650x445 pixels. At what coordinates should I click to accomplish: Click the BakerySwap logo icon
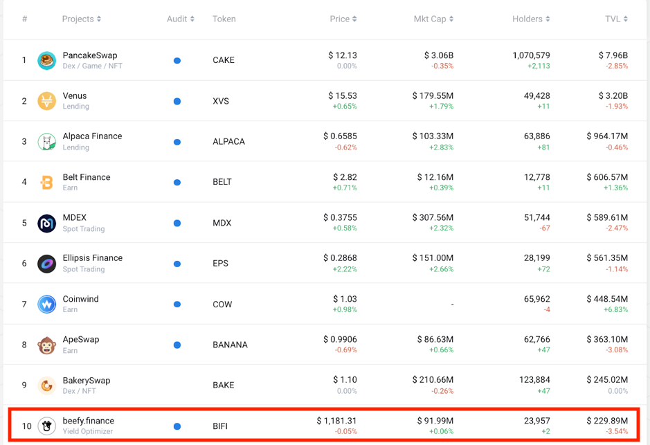pyautogui.click(x=46, y=385)
